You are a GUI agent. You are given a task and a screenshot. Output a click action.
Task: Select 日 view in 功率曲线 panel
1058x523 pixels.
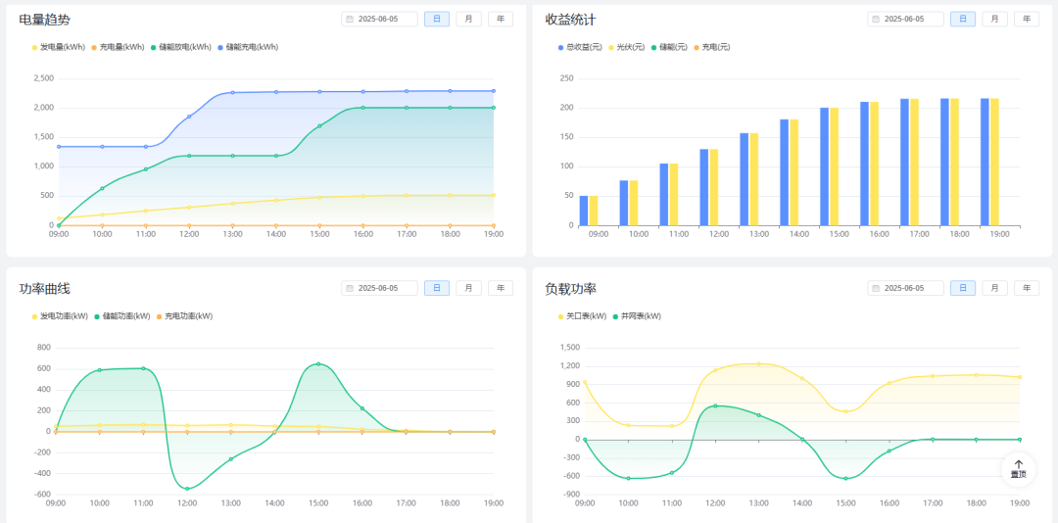(437, 288)
